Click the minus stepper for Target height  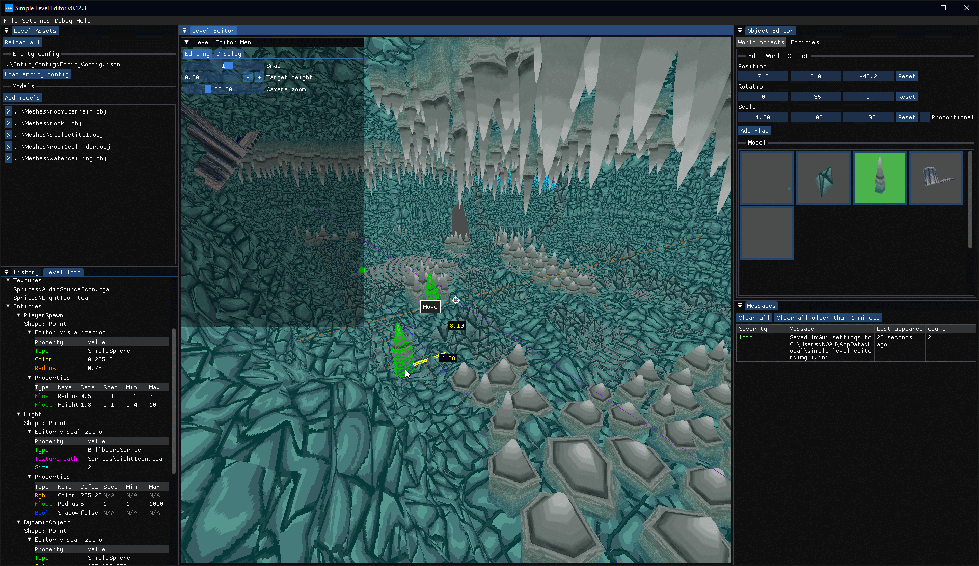(248, 77)
